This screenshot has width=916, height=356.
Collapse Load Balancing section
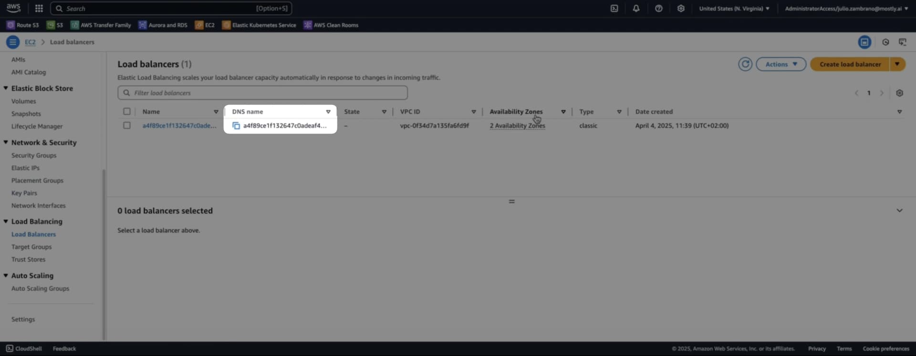click(x=6, y=221)
